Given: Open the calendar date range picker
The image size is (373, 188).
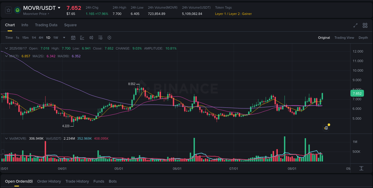Looking at the screenshot, I should tap(73, 38).
